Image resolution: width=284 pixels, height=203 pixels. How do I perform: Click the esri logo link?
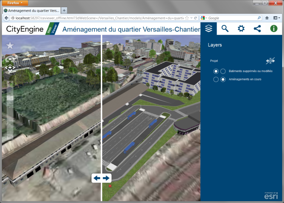click(x=271, y=195)
